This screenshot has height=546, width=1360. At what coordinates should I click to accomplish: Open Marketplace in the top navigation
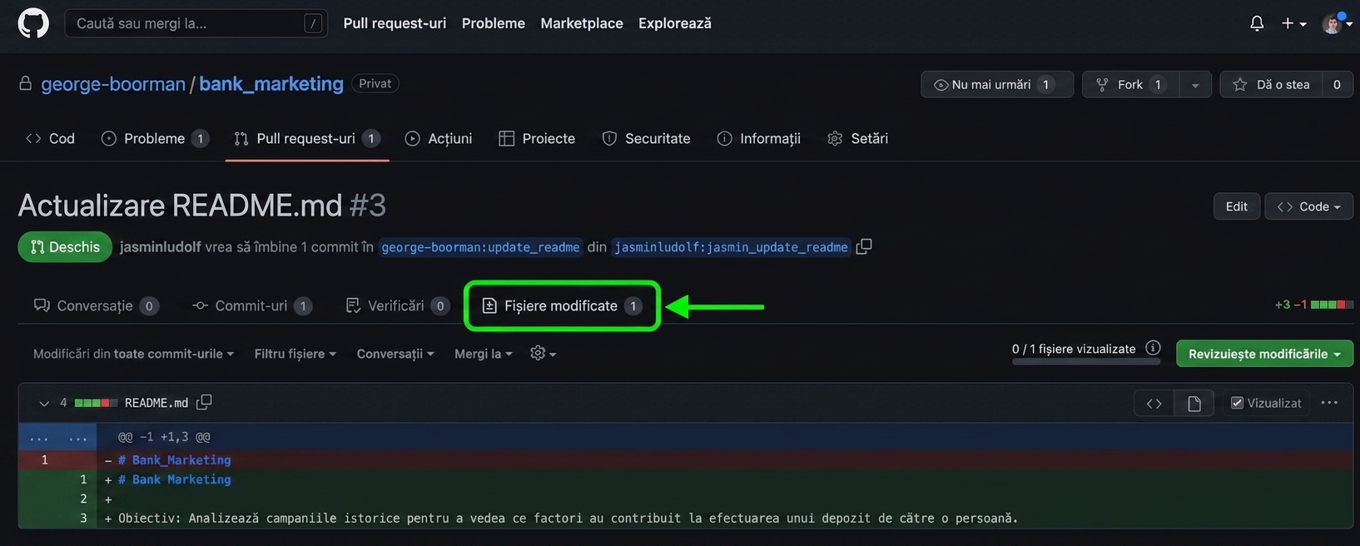pos(582,23)
